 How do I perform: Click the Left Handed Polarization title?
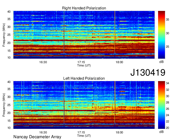coord(84,78)
